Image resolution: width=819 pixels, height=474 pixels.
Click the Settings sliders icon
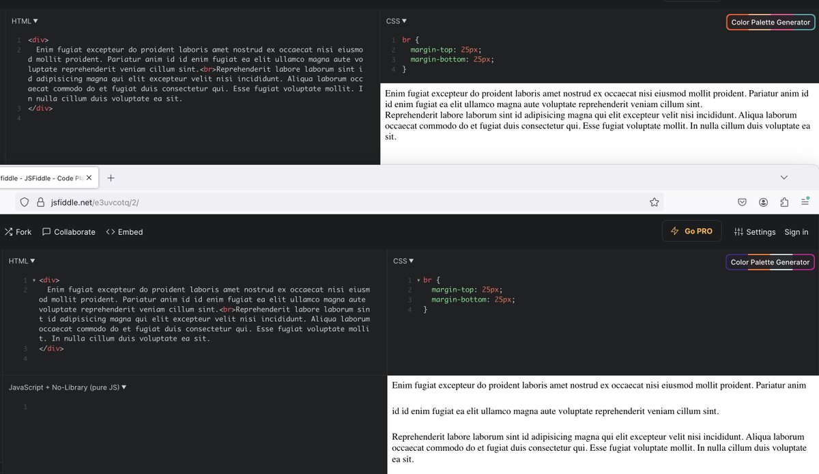738,232
